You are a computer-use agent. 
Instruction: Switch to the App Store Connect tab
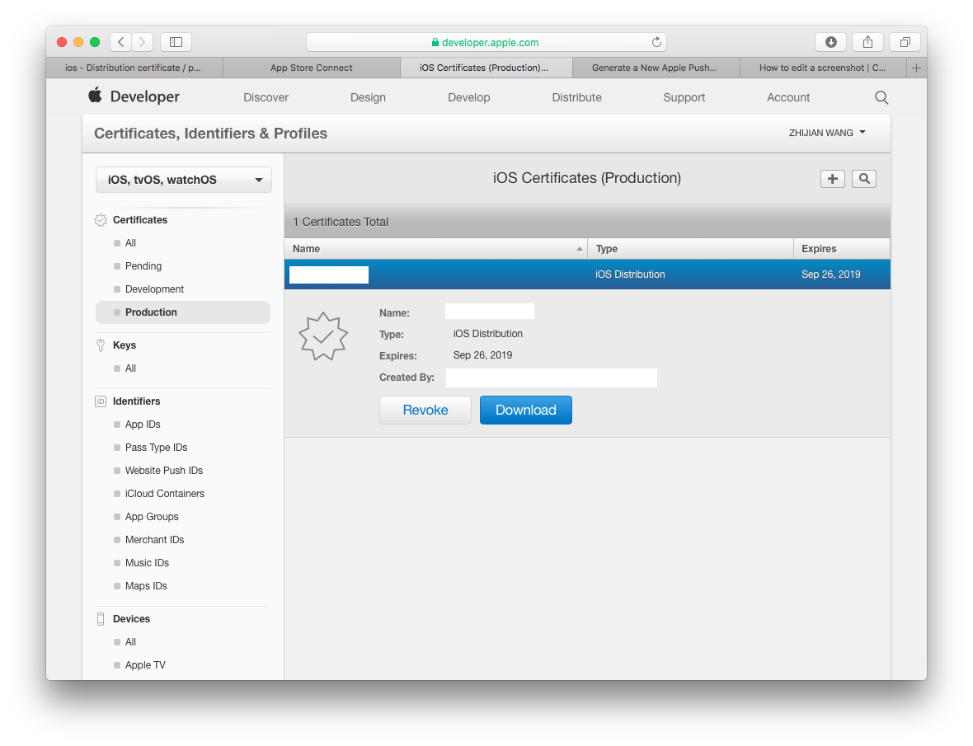[x=312, y=68]
